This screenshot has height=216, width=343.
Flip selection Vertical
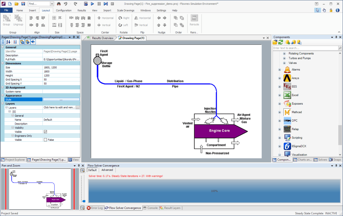click(x=141, y=25)
